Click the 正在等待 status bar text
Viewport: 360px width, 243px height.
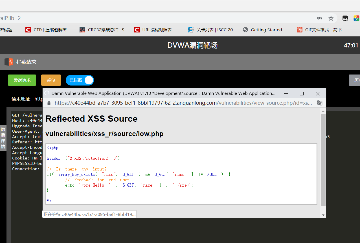[89, 214]
